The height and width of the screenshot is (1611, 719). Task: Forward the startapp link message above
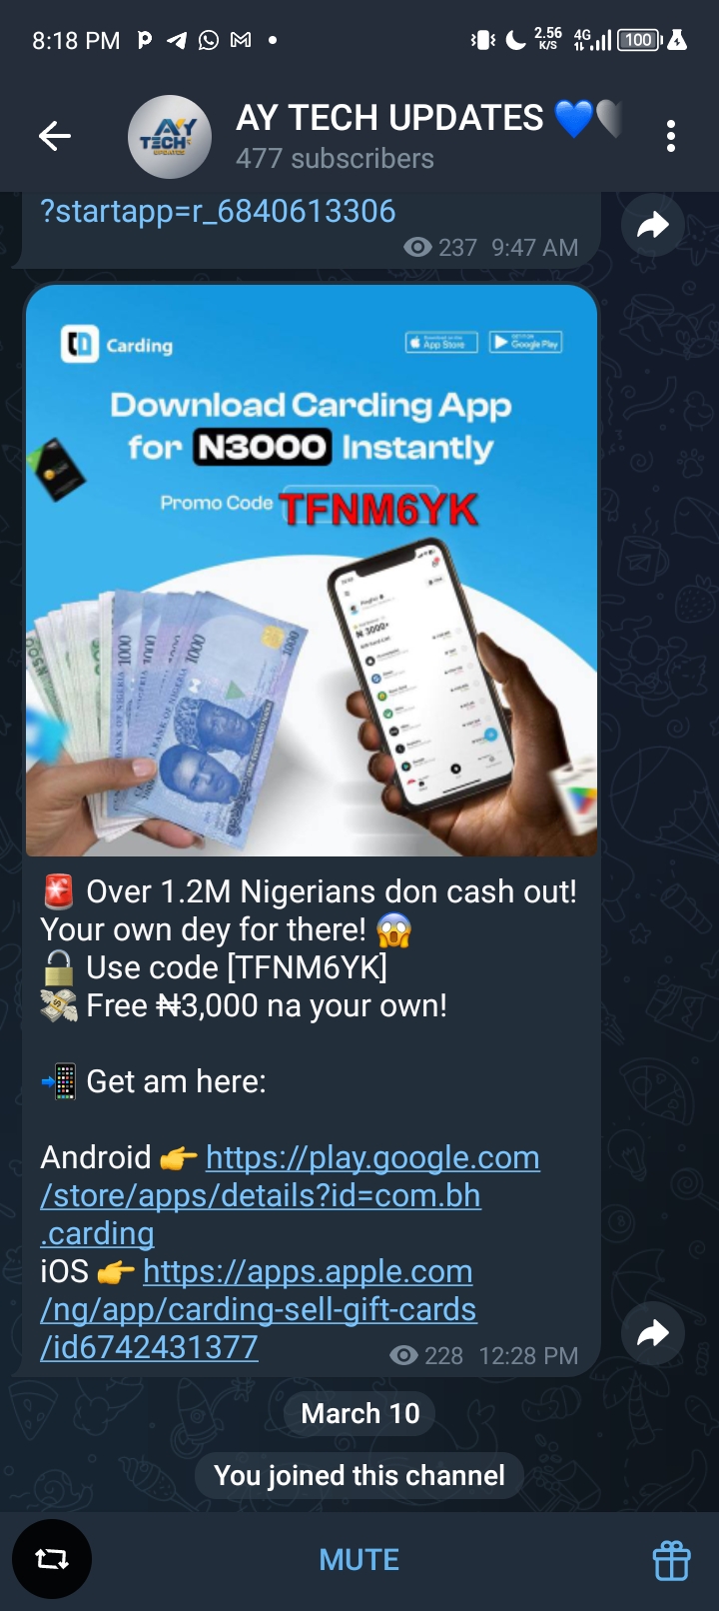pyautogui.click(x=653, y=226)
